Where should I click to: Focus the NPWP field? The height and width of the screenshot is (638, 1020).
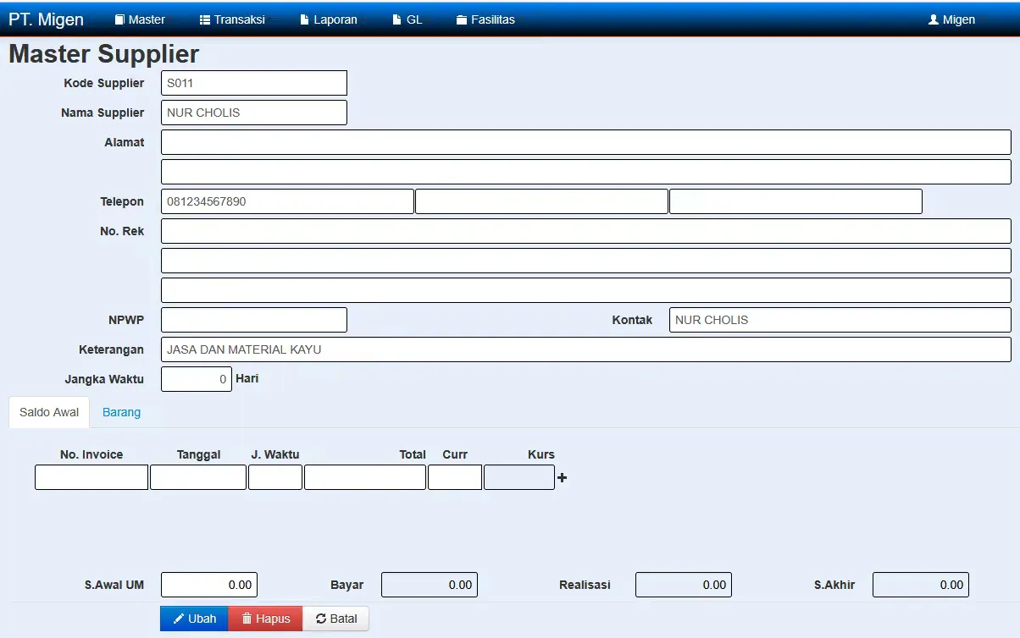(x=254, y=320)
